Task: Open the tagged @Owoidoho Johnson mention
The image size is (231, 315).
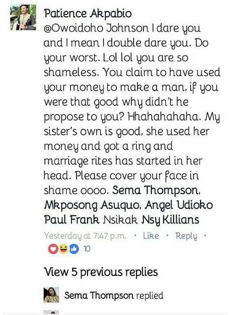Action: point(96,28)
